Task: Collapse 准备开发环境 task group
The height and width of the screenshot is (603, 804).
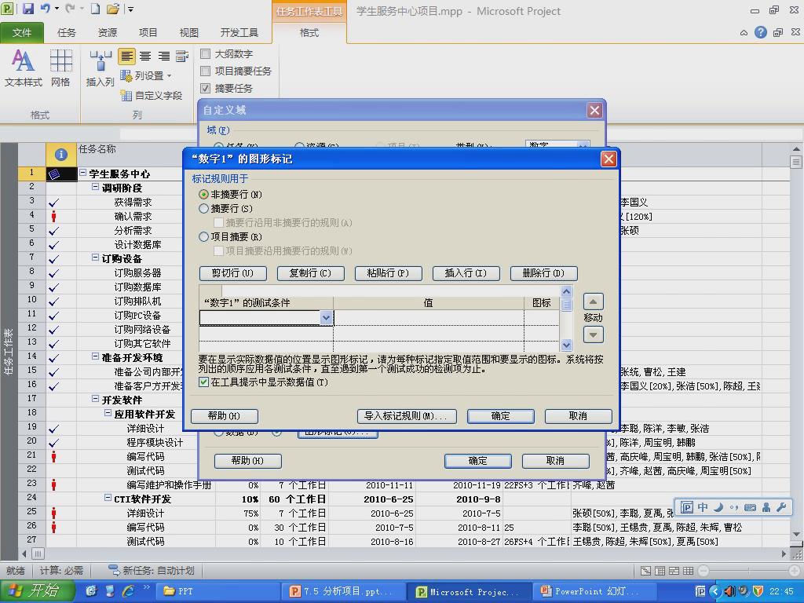Action: click(95, 356)
